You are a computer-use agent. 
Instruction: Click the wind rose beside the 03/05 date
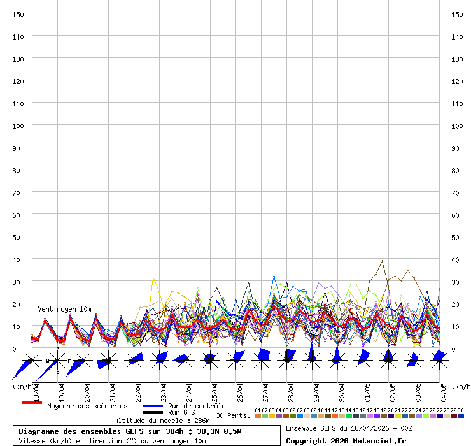[x=413, y=360]
